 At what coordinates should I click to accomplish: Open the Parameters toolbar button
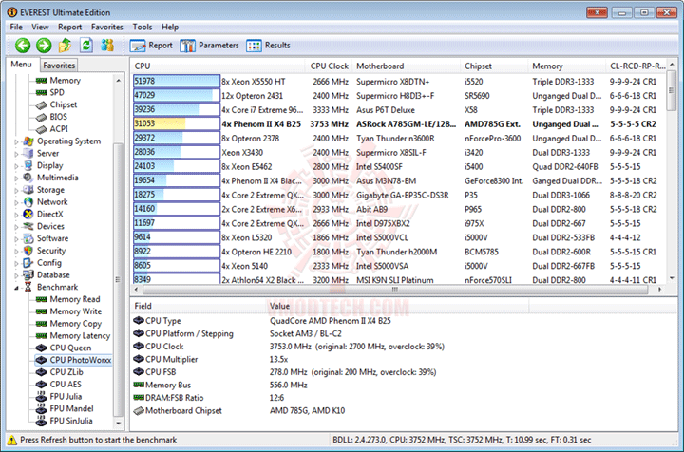209,46
